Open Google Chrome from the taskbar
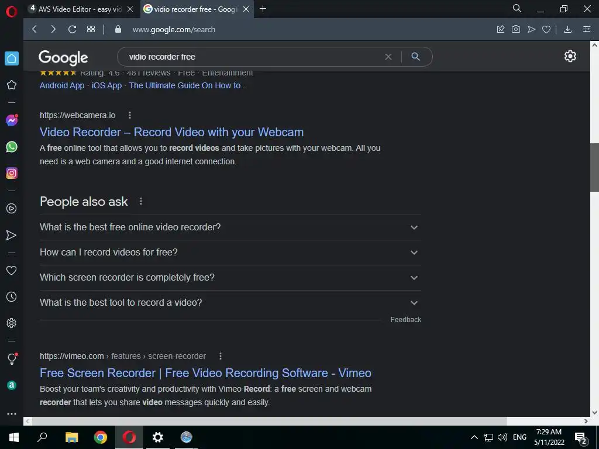This screenshot has width=599, height=449. pyautogui.click(x=101, y=437)
